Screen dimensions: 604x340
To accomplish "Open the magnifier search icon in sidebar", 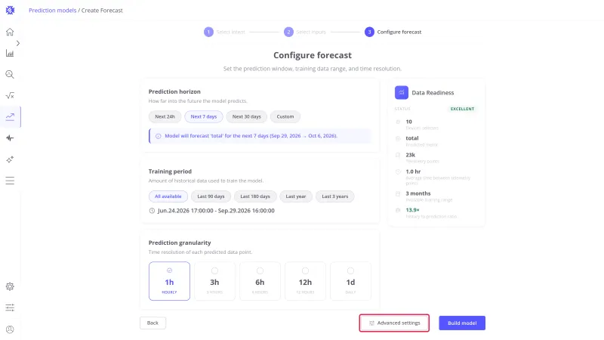I will point(10,74).
